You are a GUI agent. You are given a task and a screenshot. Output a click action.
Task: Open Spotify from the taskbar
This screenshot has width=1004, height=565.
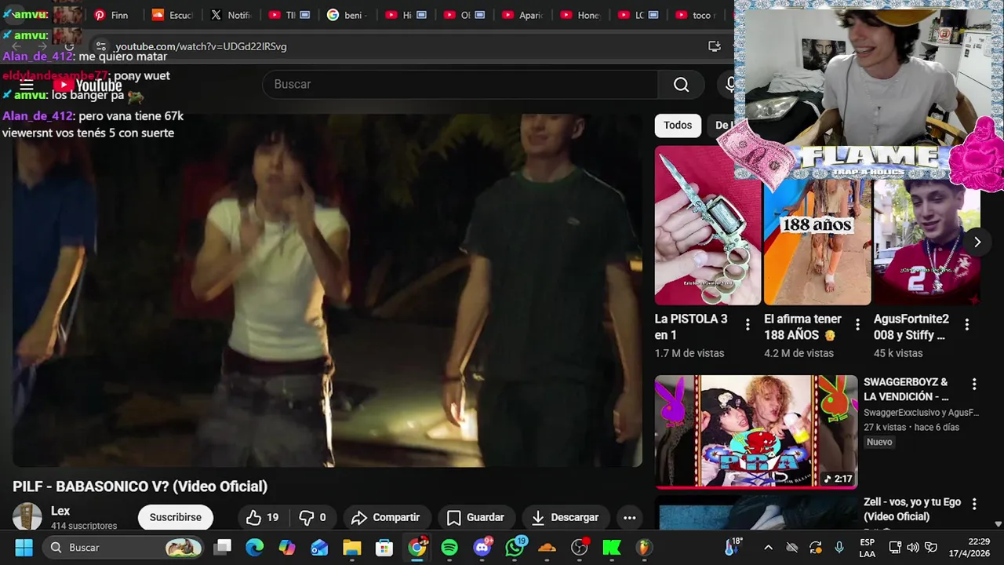click(449, 547)
